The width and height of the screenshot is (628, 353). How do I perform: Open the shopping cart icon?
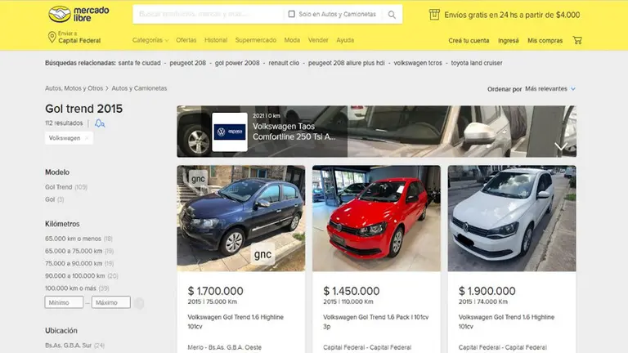pyautogui.click(x=577, y=40)
